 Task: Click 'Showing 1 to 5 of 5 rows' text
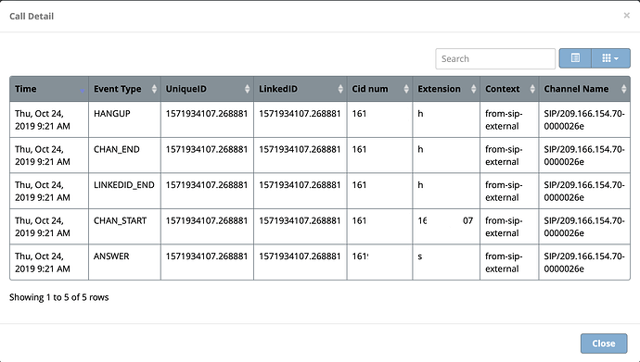click(59, 297)
